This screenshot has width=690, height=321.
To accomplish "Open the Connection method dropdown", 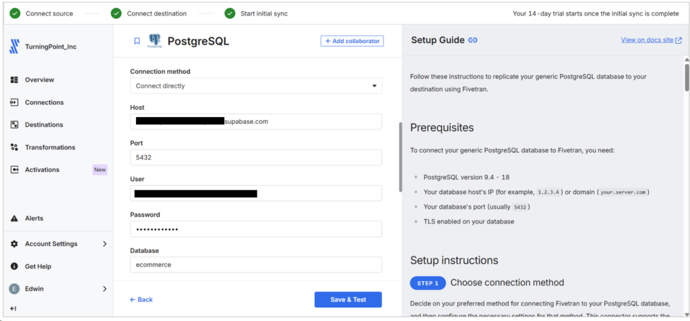I will pos(256,85).
